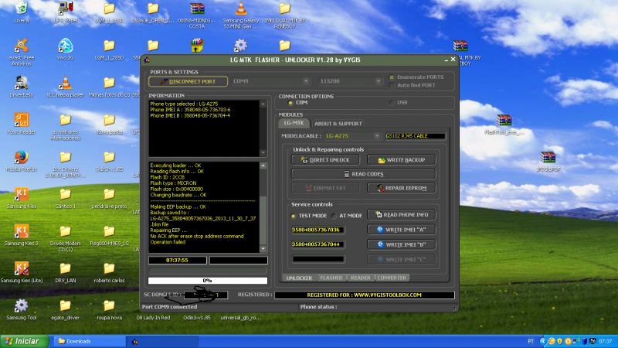This screenshot has height=348, width=618.
Task: Click the WRITE IMEI "B" button
Action: coord(401,244)
